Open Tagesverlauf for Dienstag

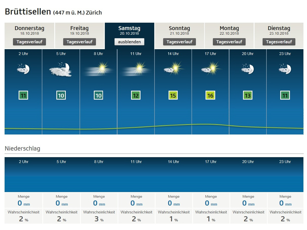point(279,42)
